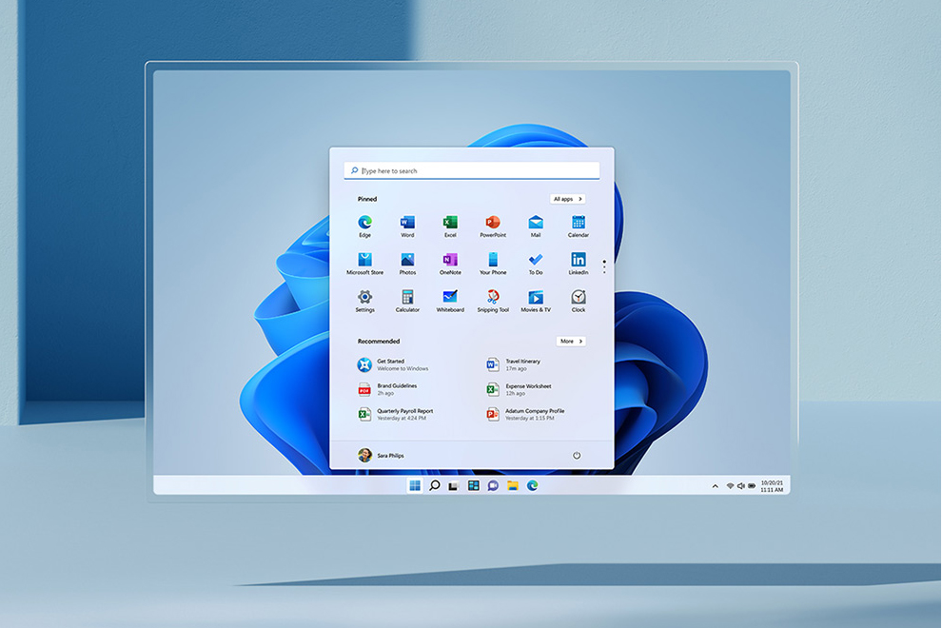Click the Type here to search box
This screenshot has width=942, height=628.
(472, 170)
